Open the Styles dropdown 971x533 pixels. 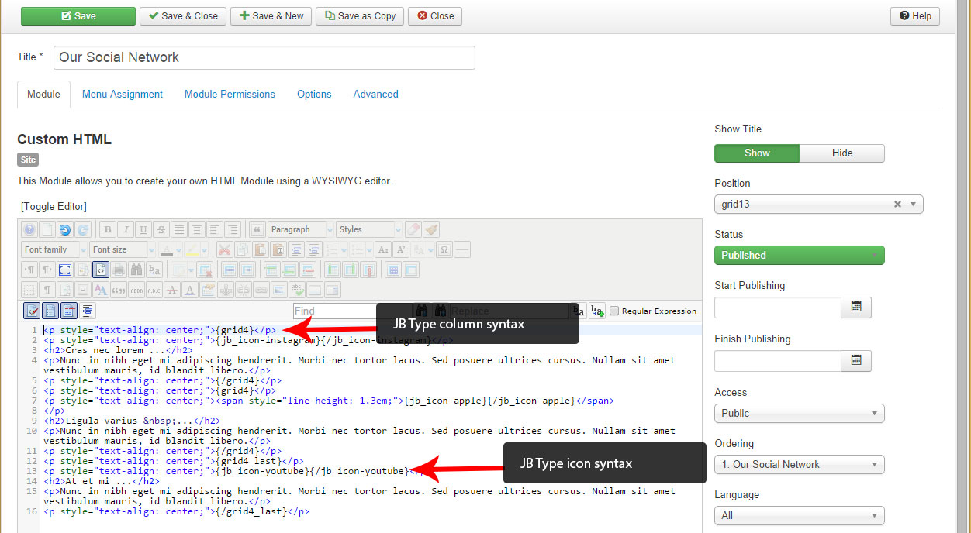tap(370, 229)
